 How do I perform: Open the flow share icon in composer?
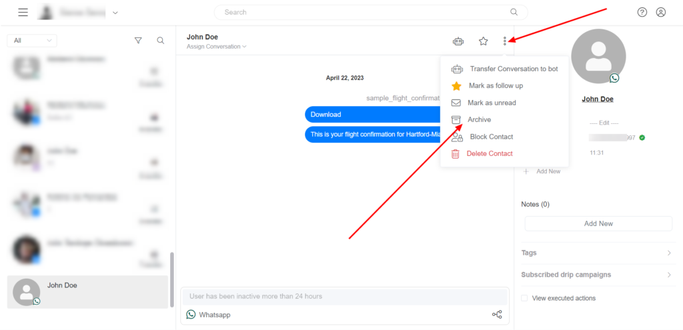(x=497, y=314)
